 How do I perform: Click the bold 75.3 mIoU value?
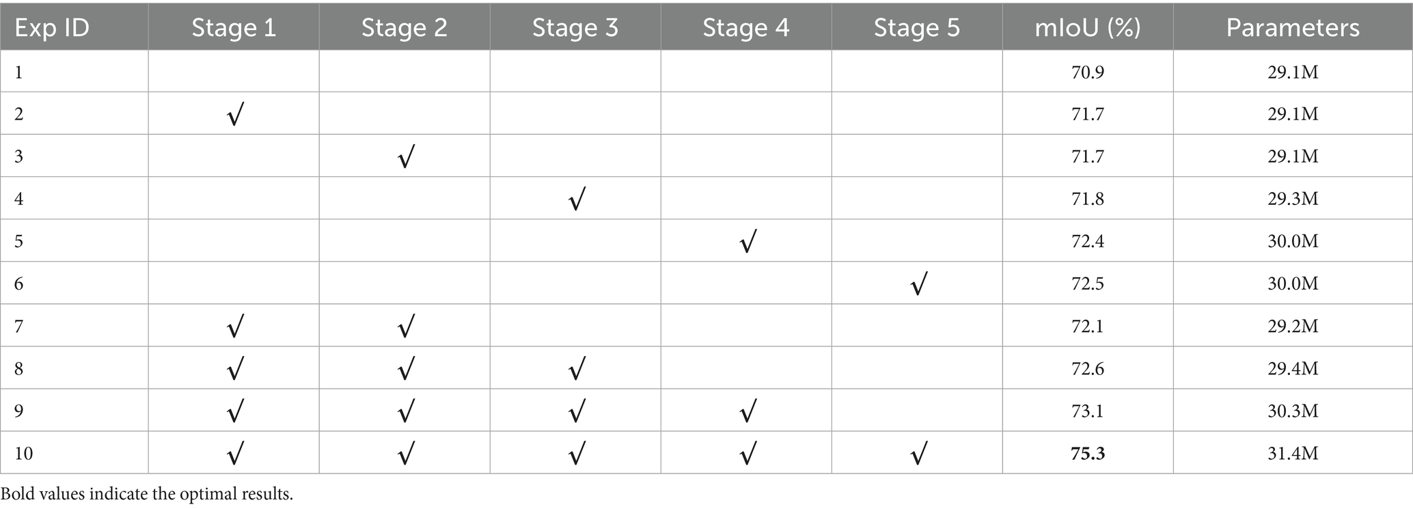point(1088,454)
